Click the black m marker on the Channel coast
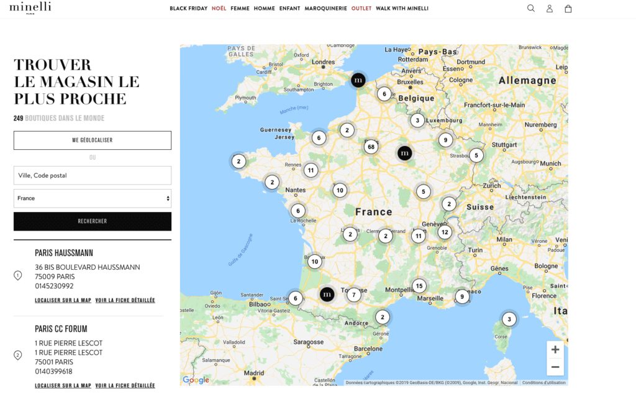 [x=358, y=80]
